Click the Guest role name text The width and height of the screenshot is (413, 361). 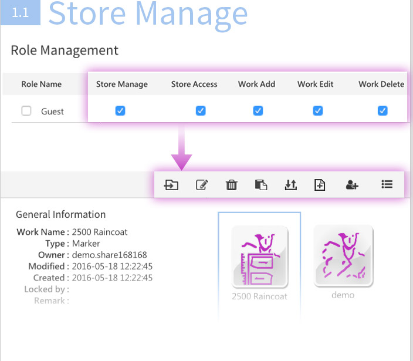click(x=52, y=112)
